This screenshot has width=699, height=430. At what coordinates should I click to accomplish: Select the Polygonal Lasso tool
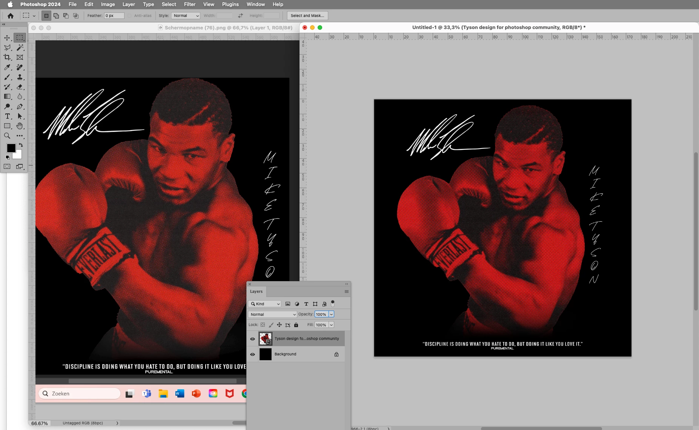(x=7, y=47)
